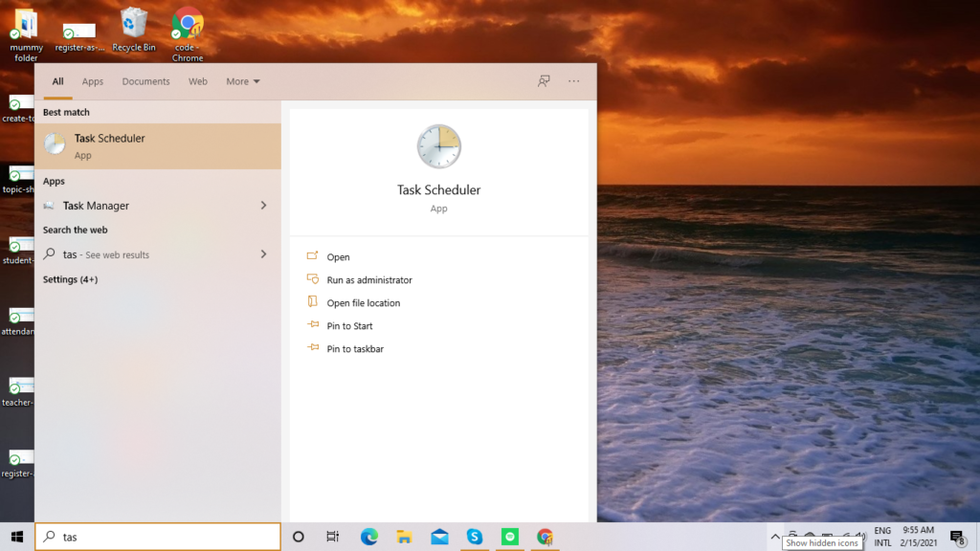Expand the More filter dropdown
This screenshot has height=551, width=980.
[x=243, y=81]
